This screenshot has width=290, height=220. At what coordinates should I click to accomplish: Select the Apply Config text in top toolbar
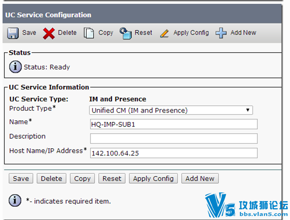click(x=191, y=33)
